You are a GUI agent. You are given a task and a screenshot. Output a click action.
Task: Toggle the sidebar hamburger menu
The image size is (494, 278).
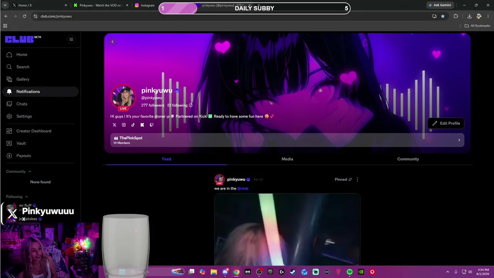71,39
